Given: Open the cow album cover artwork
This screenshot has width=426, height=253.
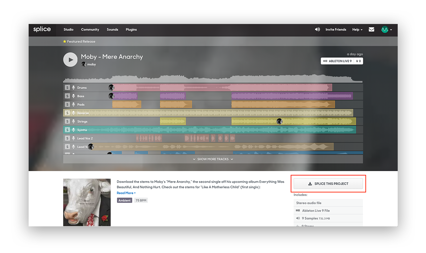Looking at the screenshot, I should click(x=87, y=202).
